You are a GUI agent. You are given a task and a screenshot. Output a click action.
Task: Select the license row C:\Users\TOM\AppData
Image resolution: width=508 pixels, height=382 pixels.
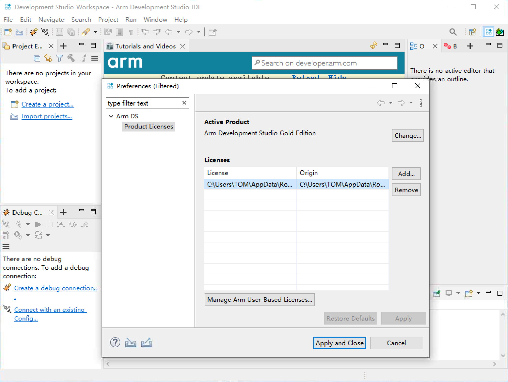point(296,184)
